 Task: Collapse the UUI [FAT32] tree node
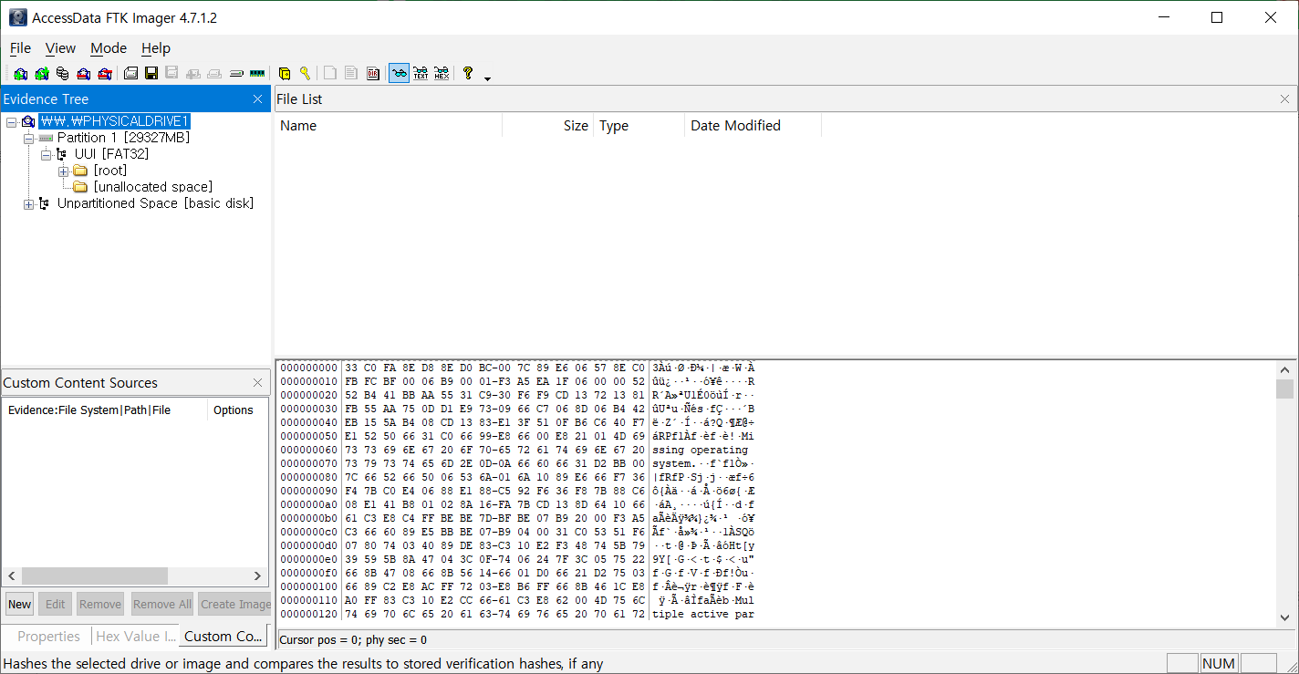point(45,154)
